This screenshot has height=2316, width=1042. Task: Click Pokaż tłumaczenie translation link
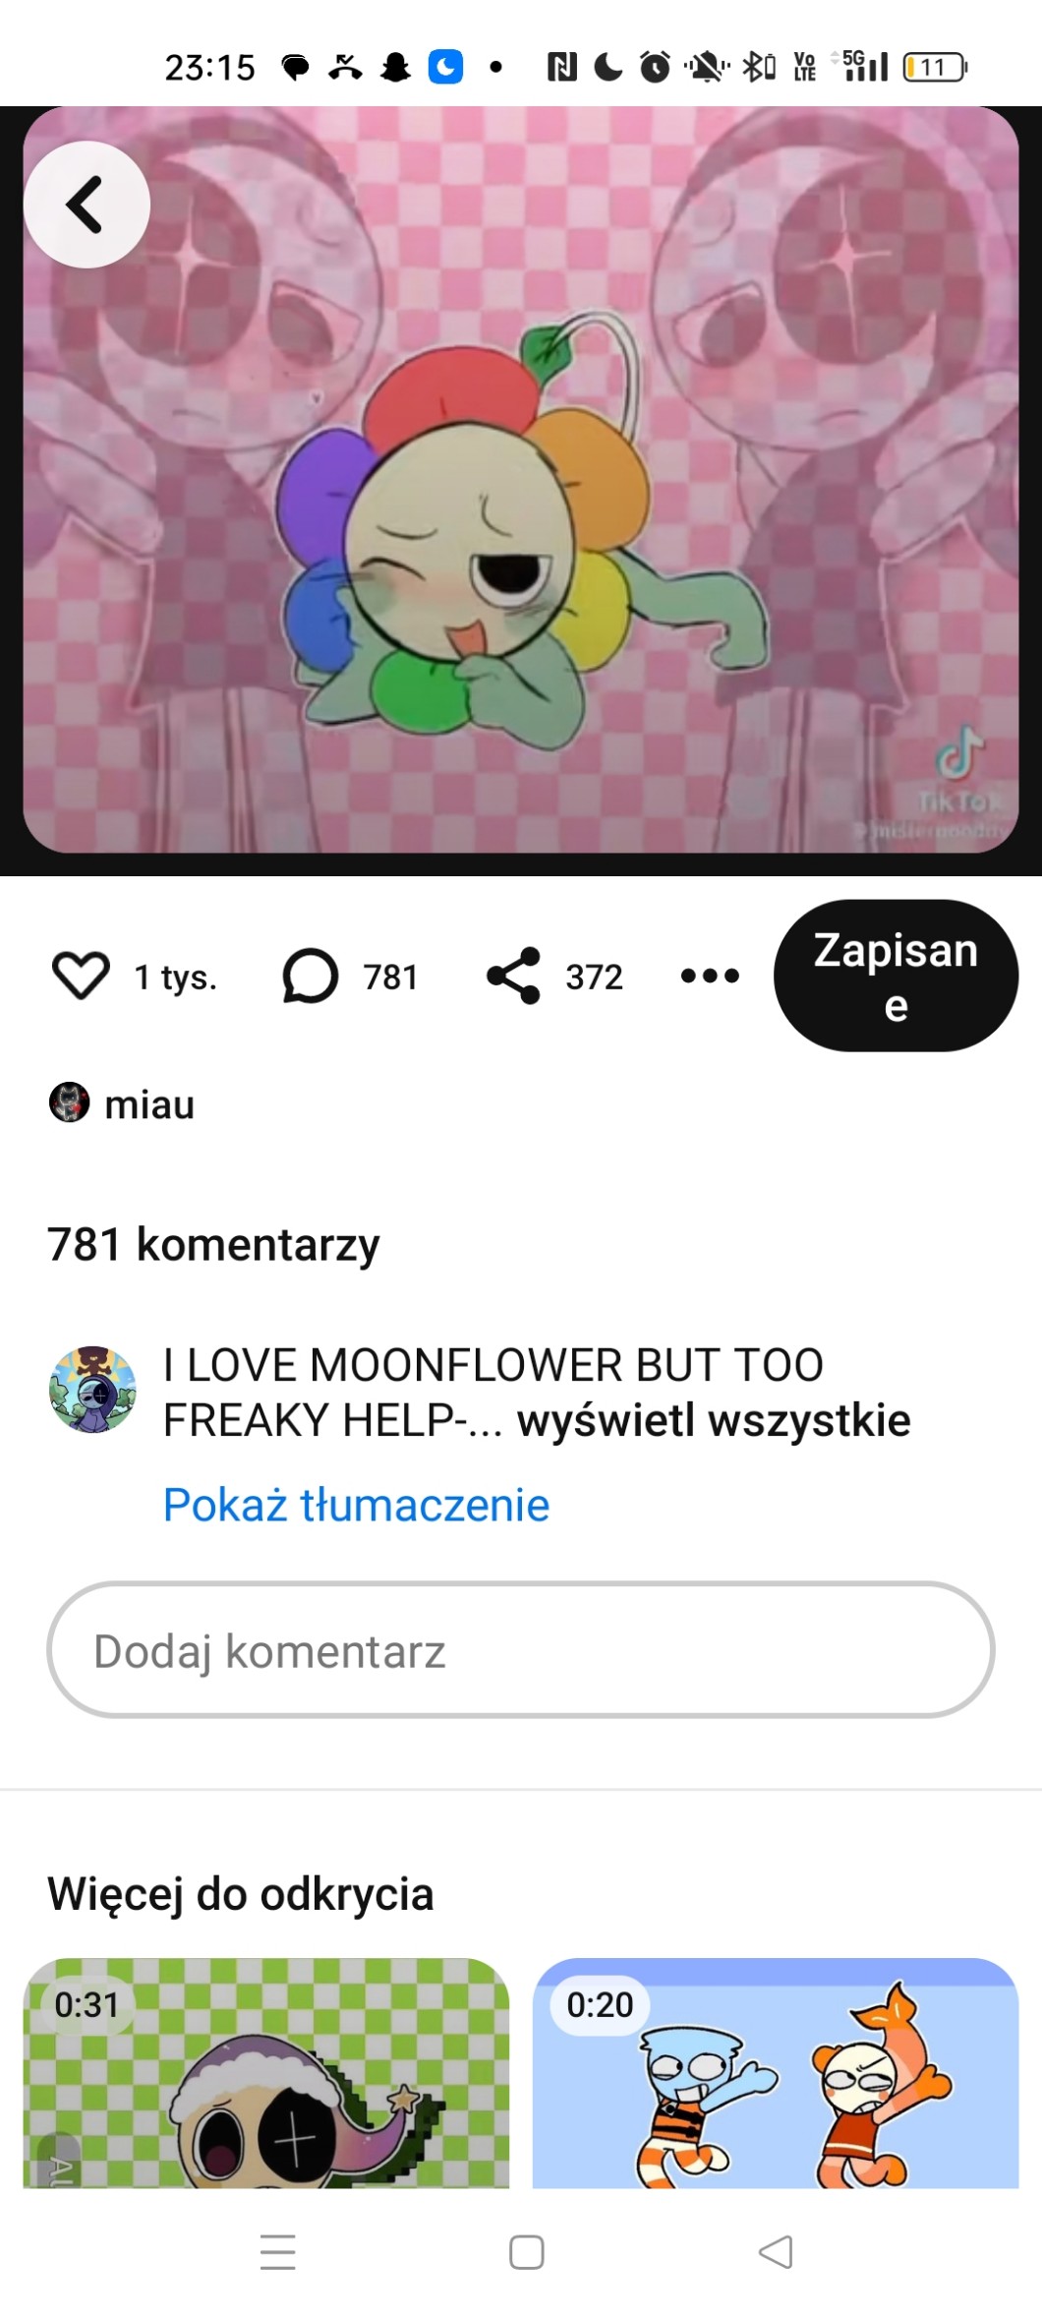356,1505
